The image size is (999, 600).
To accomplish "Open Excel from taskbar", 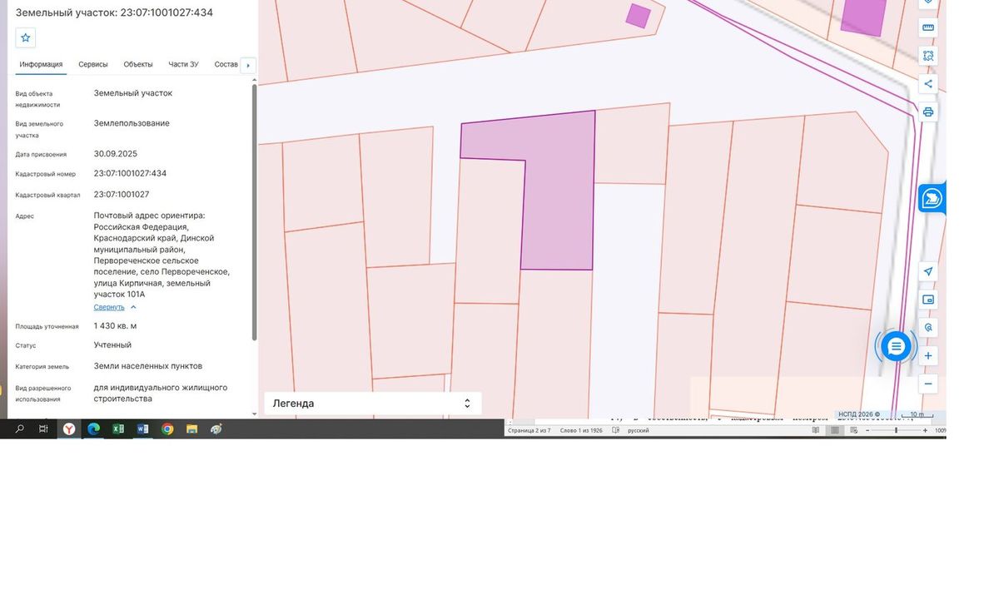I will click(118, 429).
